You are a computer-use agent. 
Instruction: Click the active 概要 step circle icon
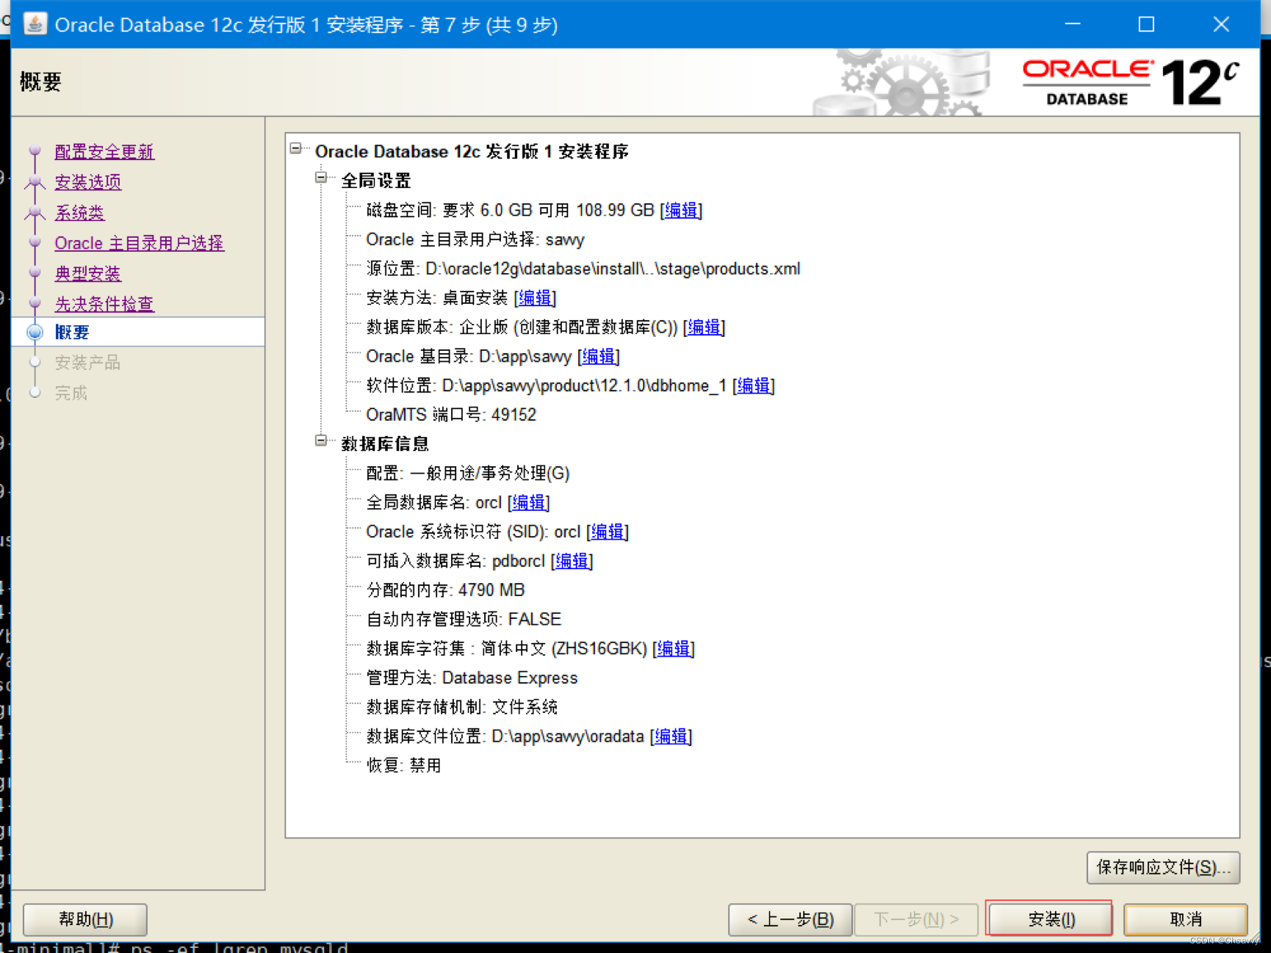tap(35, 332)
